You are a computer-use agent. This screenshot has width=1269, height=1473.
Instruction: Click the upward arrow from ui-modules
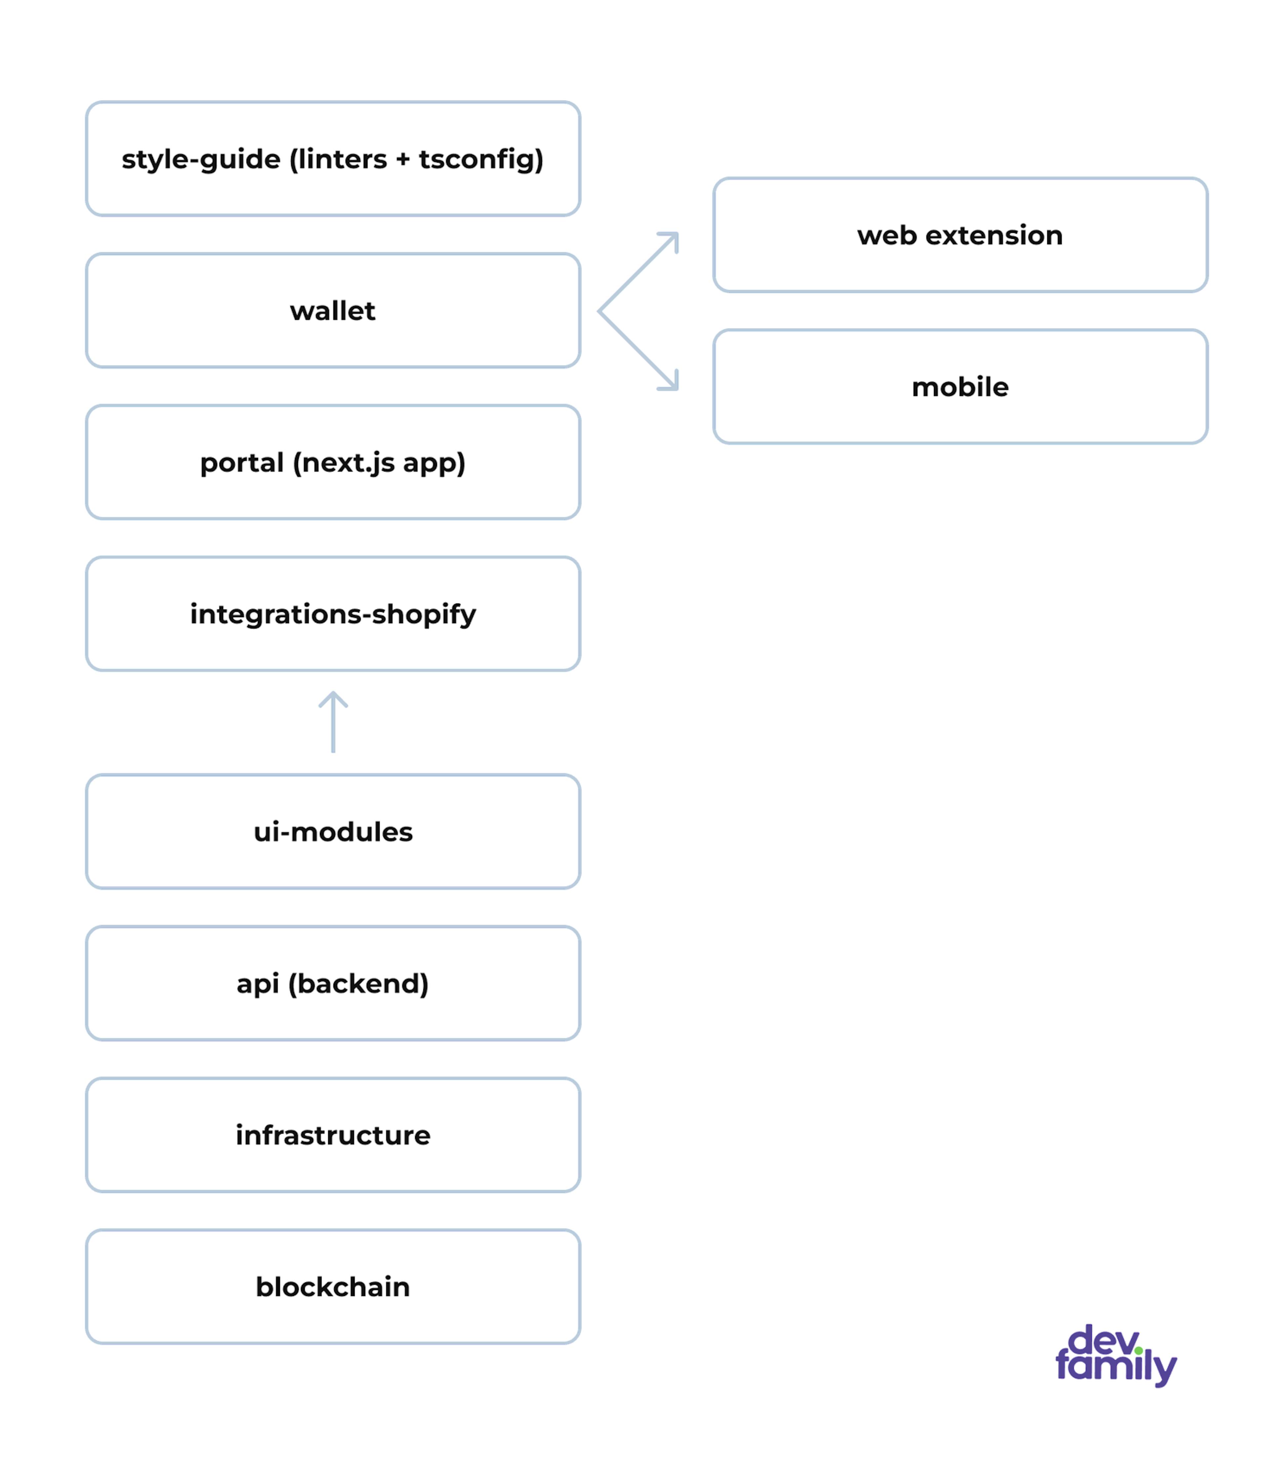pos(332,708)
